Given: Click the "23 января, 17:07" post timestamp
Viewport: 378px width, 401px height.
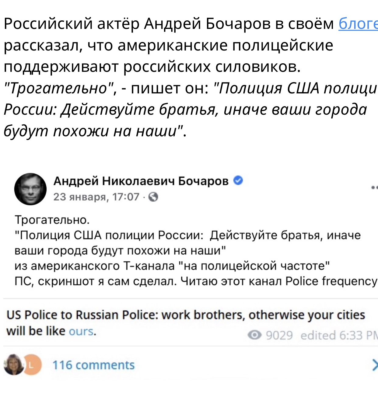Looking at the screenshot, I should coord(96,197).
